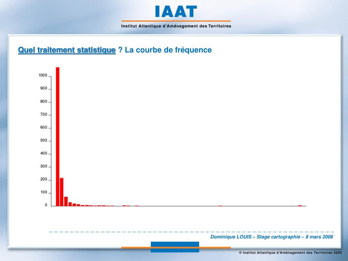Click the tallest red bar in the histogram
Screen dimensions: 348x261
(x=57, y=137)
